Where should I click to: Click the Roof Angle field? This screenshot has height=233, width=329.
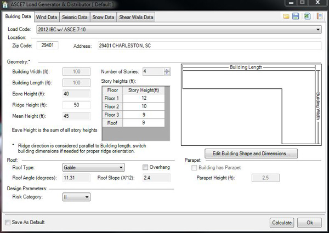pyautogui.click(x=76, y=178)
